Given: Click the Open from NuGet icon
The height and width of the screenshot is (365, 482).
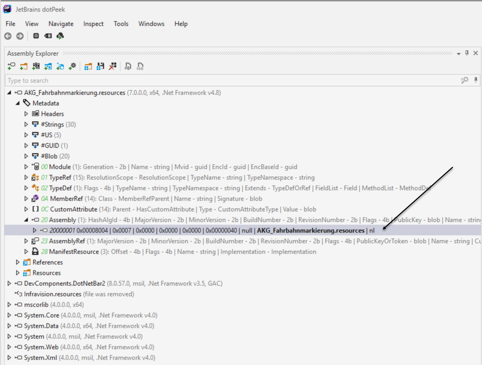Looking at the screenshot, I should coord(60,66).
